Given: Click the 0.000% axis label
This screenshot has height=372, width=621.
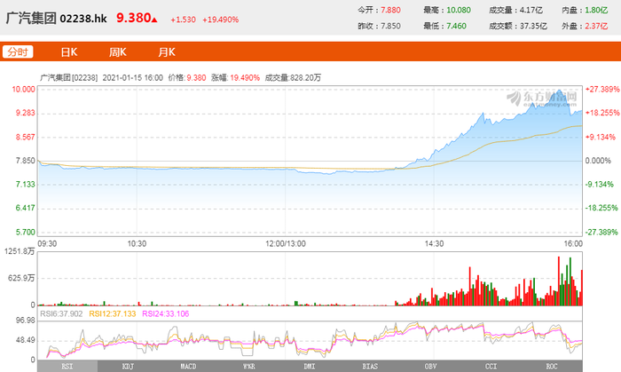Looking at the screenshot, I should pos(598,161).
